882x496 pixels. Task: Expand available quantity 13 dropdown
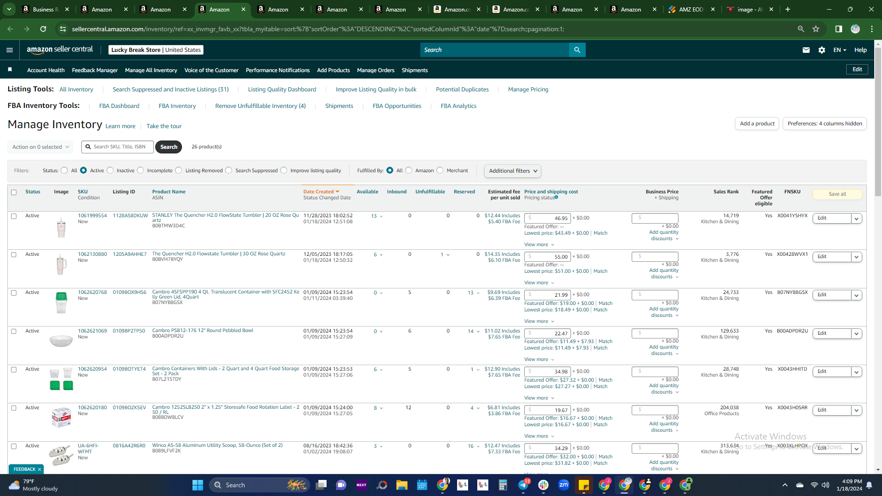[x=377, y=216]
